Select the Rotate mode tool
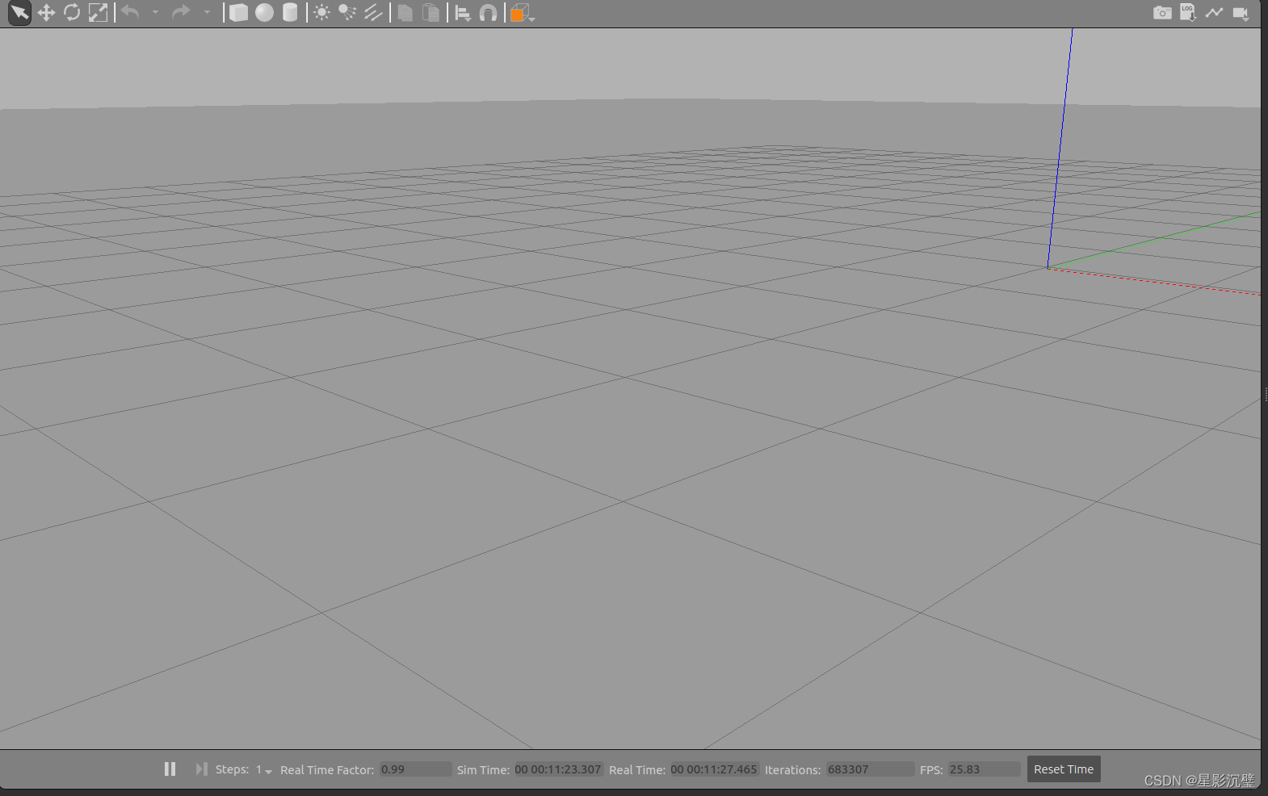The width and height of the screenshot is (1268, 796). (x=72, y=13)
